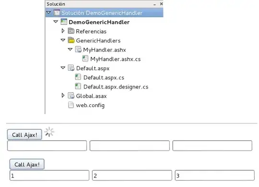The height and width of the screenshot is (187, 259).
Task: Click the Default.aspx.cs file icon
Action: (78, 77)
